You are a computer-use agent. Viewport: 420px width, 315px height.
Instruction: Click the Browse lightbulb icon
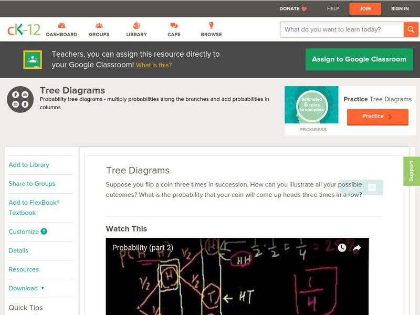click(211, 25)
